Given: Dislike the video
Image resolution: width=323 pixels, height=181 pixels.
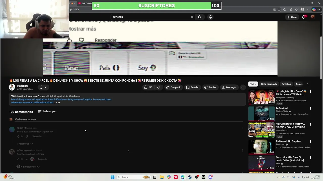Looking at the screenshot, I should coord(158,87).
